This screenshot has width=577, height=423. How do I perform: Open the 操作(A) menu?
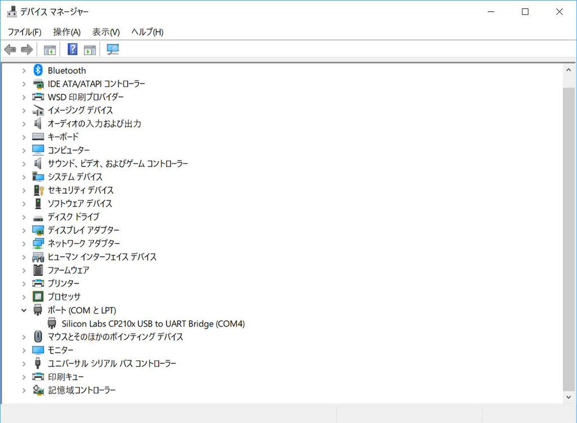66,32
